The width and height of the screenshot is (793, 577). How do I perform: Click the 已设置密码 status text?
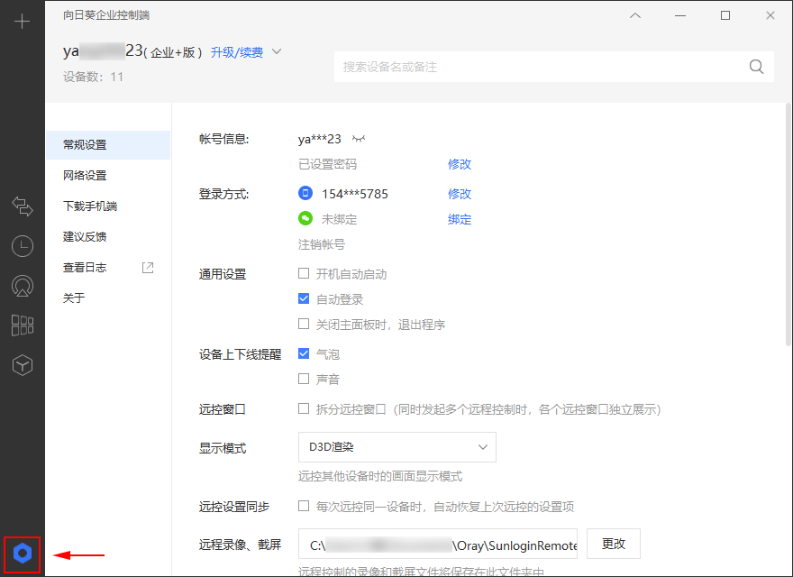[327, 164]
